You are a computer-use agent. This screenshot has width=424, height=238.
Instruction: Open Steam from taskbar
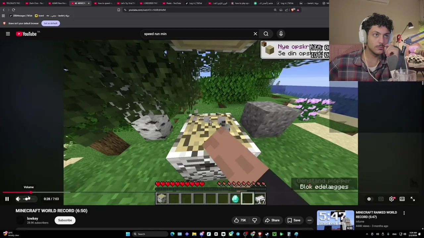tap(267, 234)
